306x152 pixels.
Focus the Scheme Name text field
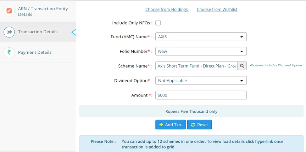[196, 66]
